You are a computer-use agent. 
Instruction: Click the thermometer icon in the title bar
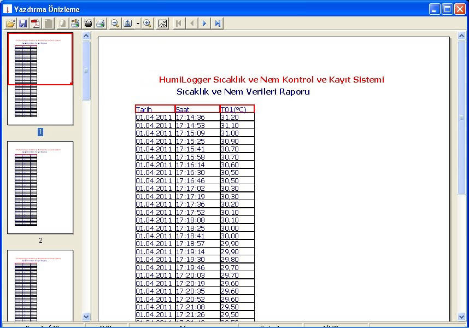(7, 9)
